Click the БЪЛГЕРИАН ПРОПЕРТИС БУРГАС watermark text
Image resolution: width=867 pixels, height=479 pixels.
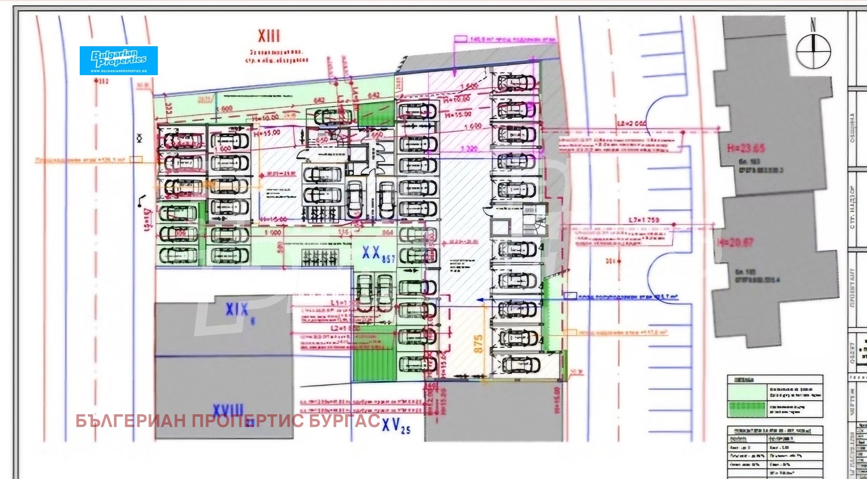[228, 421]
